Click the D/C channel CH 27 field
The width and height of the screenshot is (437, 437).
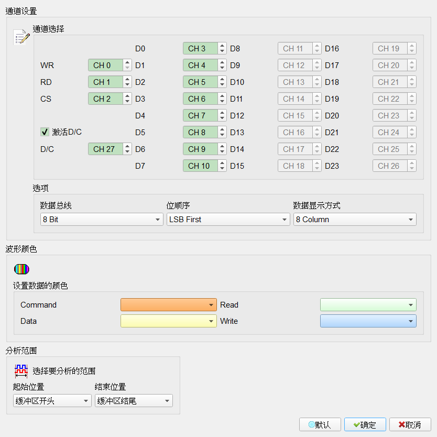(x=106, y=149)
